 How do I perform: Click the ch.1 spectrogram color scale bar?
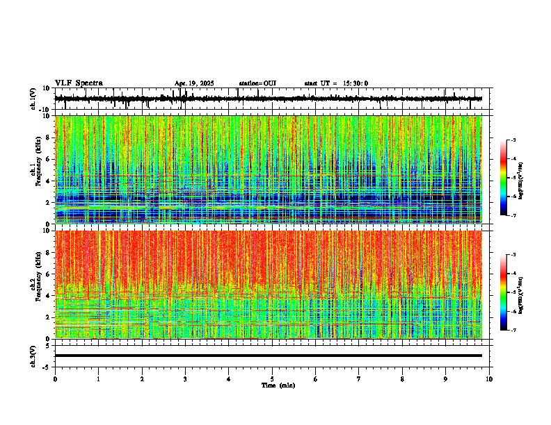point(504,177)
